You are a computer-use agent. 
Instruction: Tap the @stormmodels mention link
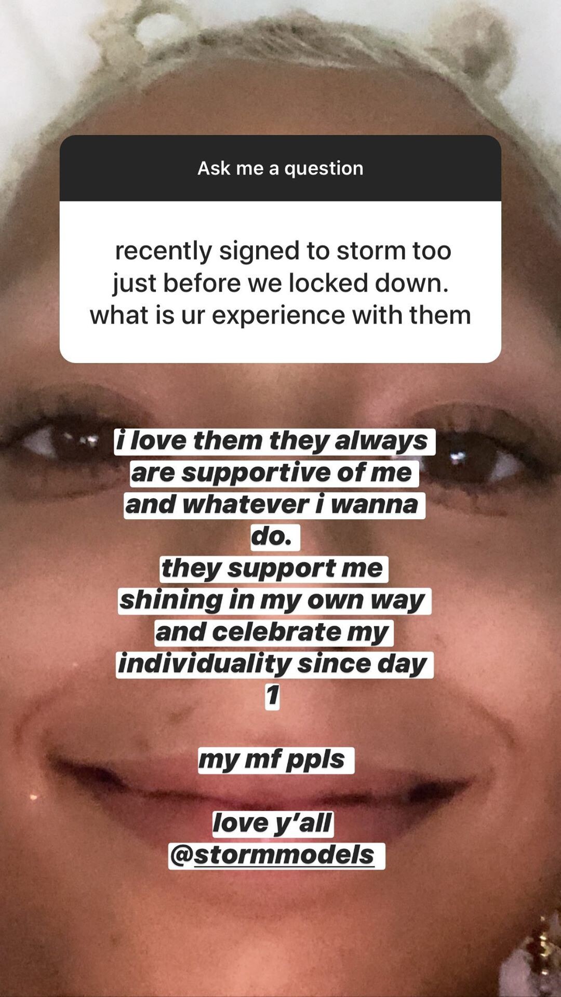coord(276,855)
